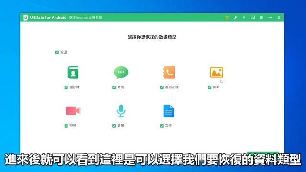Choose the Photos picture icon
This screenshot has height=172, width=306.
coord(217,72)
